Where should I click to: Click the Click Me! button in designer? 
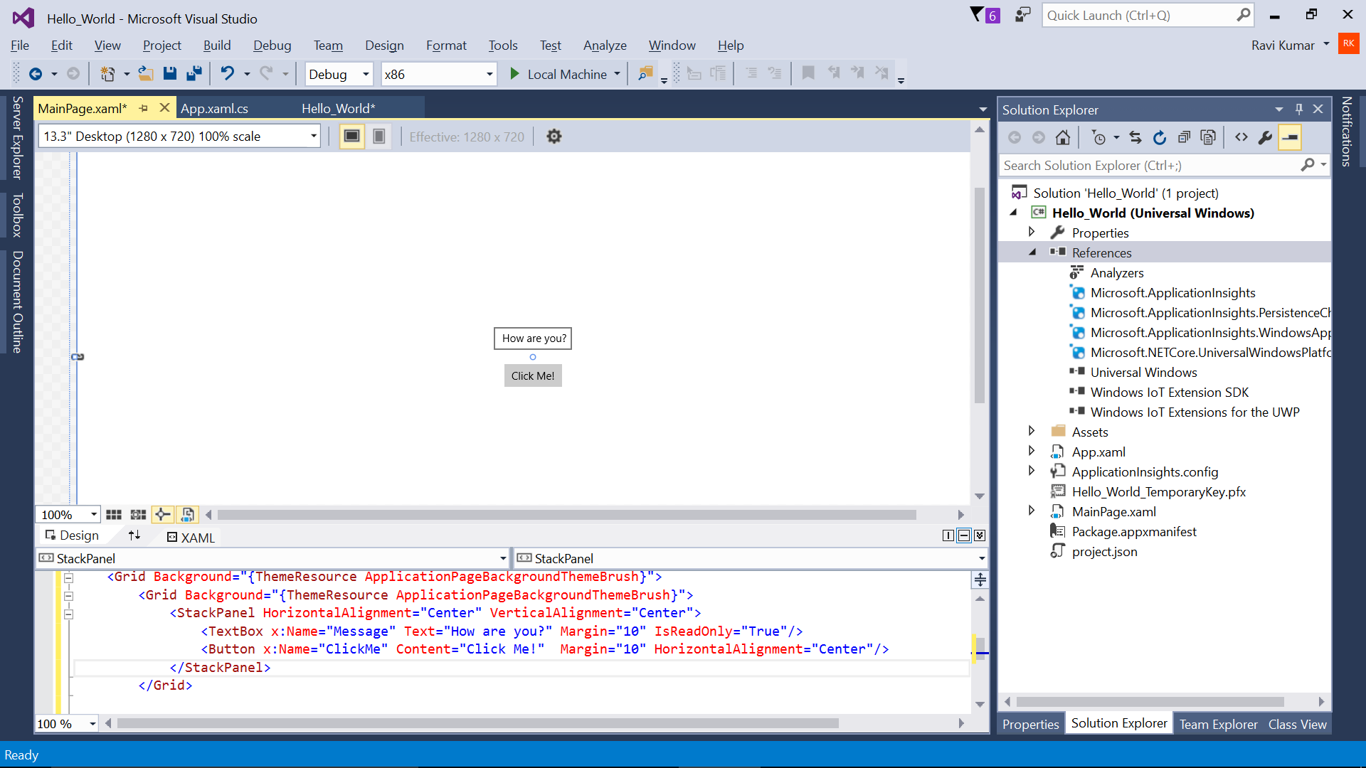(x=533, y=375)
